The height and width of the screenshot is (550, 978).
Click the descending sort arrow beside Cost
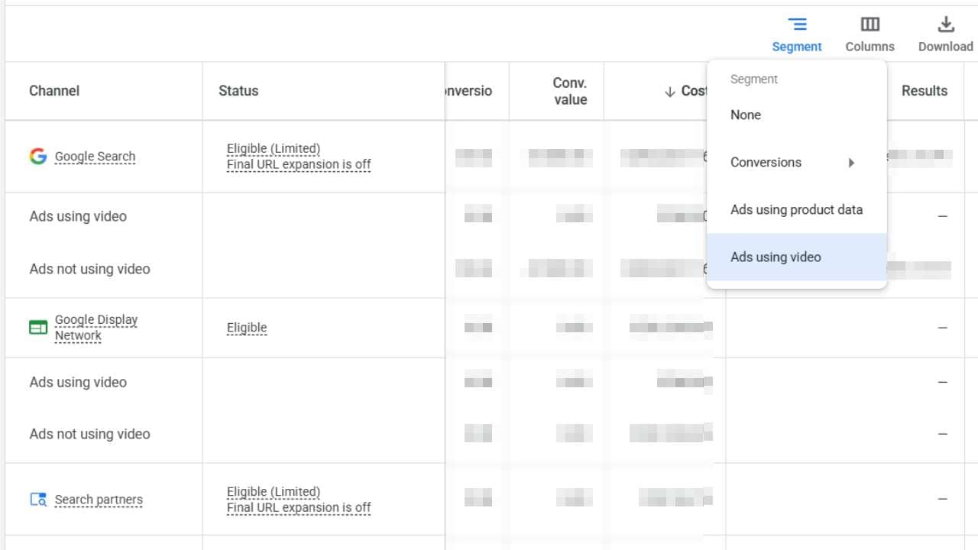click(x=670, y=91)
